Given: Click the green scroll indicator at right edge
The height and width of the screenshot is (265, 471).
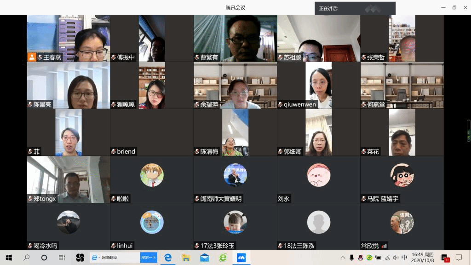Looking at the screenshot, I should pos(468,131).
